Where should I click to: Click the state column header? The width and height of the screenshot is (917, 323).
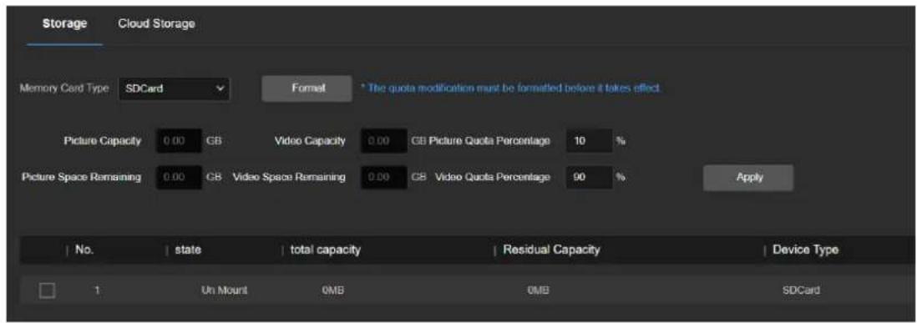tap(188, 250)
